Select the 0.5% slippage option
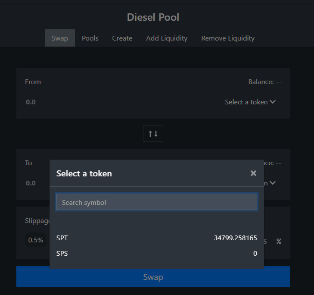The image size is (314, 295). click(x=36, y=240)
